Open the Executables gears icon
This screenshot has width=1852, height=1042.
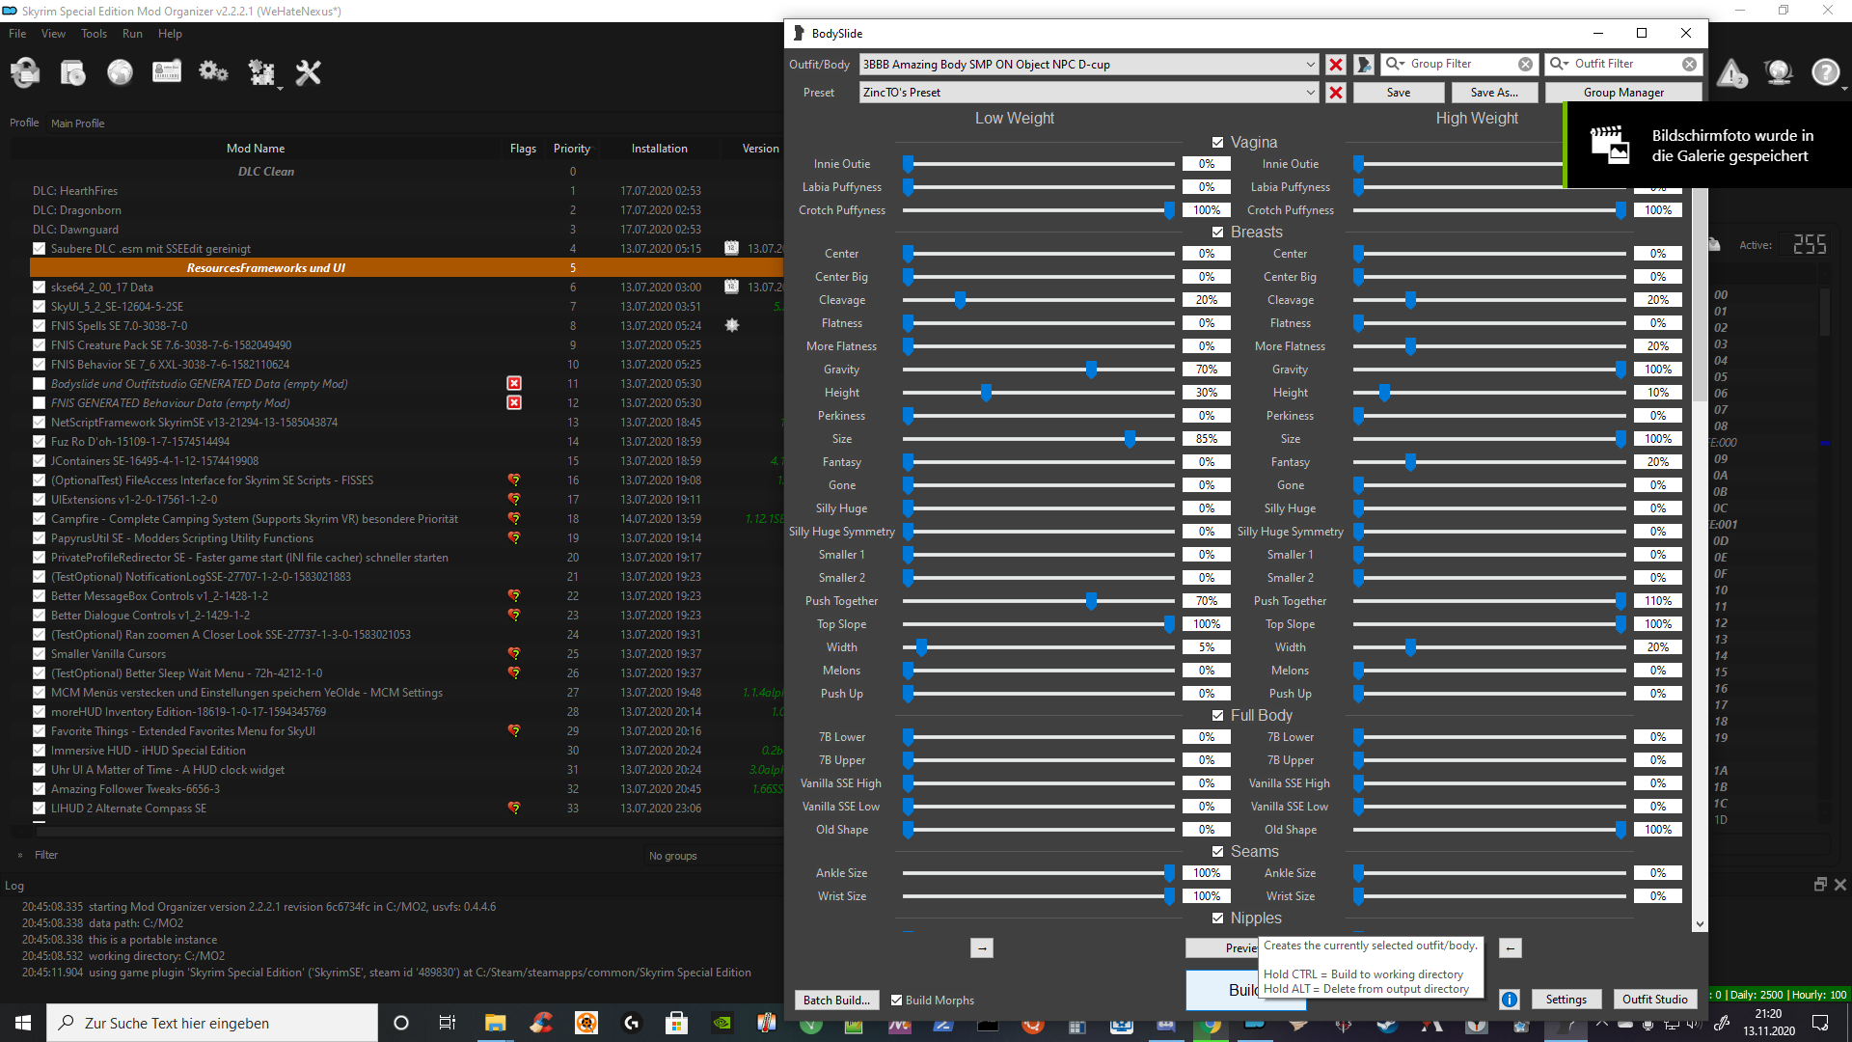coord(213,72)
